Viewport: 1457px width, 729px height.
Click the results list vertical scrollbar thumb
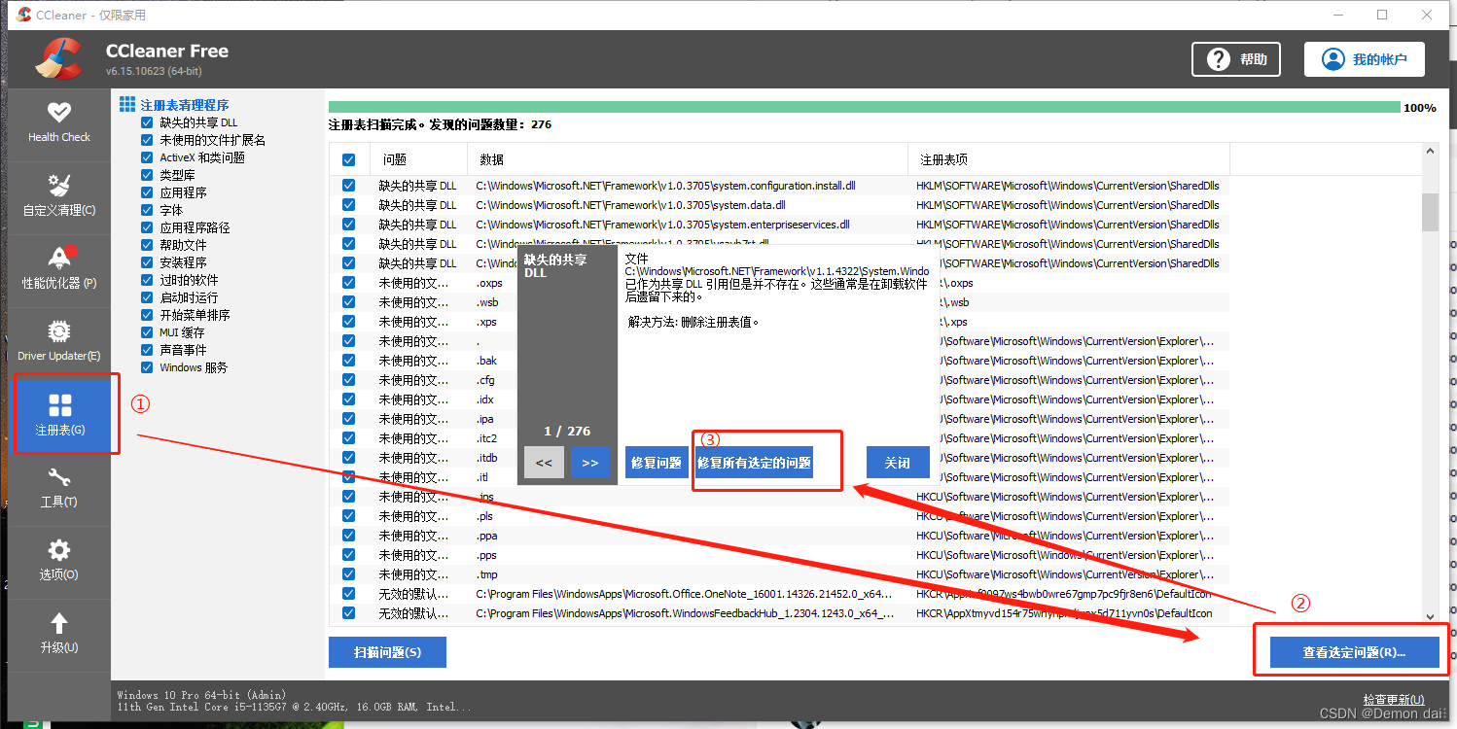click(x=1430, y=212)
